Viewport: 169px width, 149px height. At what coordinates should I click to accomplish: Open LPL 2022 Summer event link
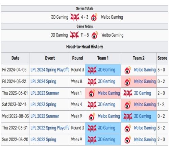(45, 116)
